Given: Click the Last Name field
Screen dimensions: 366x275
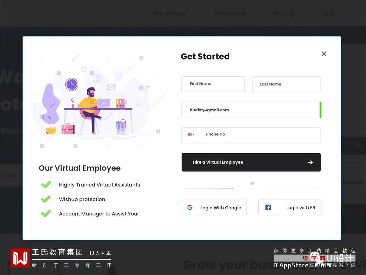Looking at the screenshot, I should tap(286, 84).
